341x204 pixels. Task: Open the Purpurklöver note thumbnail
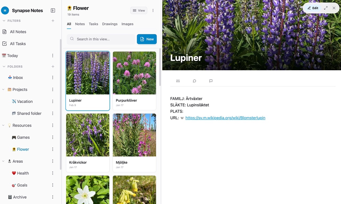coord(134,73)
